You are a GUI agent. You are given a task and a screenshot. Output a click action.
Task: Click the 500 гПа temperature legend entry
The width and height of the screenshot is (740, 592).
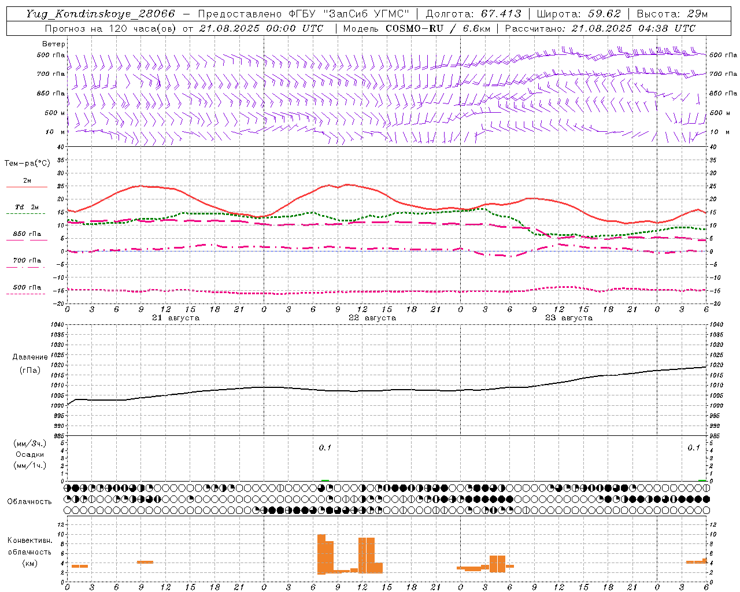tap(27, 287)
